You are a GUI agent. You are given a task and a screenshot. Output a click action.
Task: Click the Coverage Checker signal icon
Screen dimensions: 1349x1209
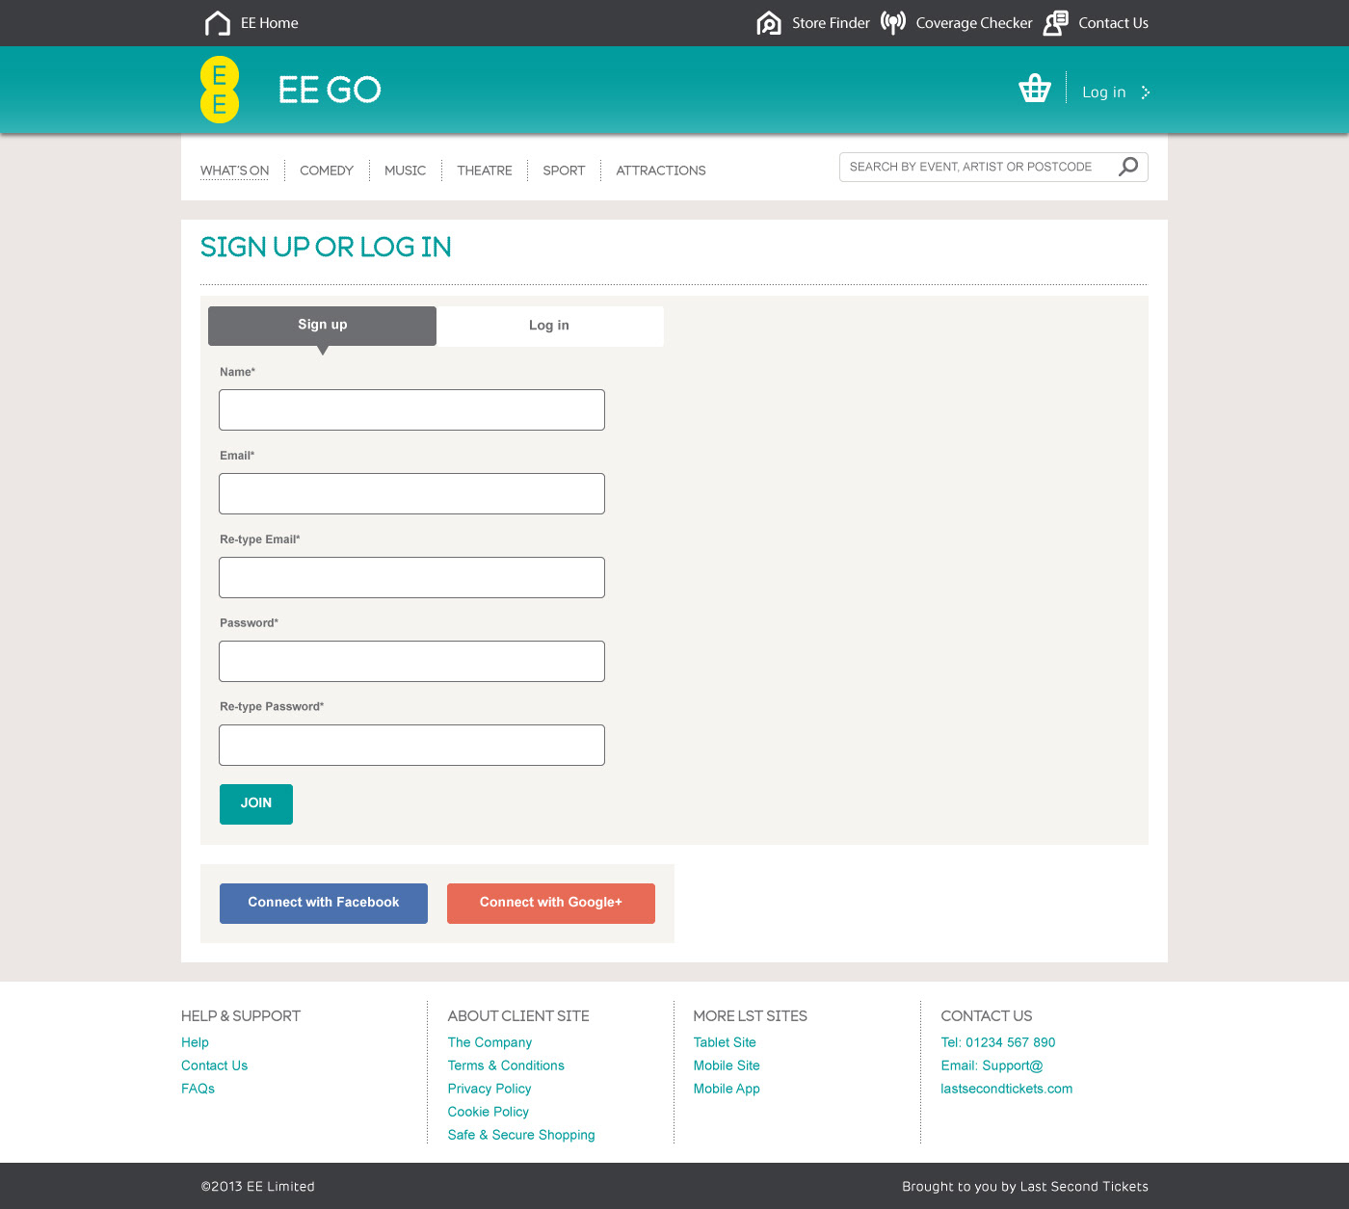(893, 23)
